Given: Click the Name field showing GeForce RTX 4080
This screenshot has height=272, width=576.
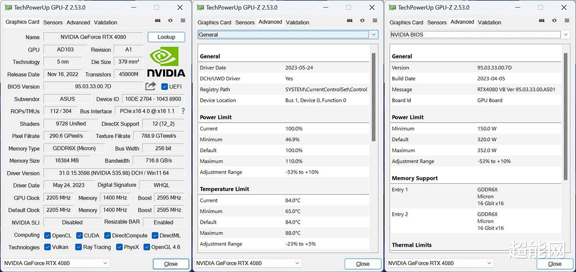Looking at the screenshot, I should (x=93, y=37).
